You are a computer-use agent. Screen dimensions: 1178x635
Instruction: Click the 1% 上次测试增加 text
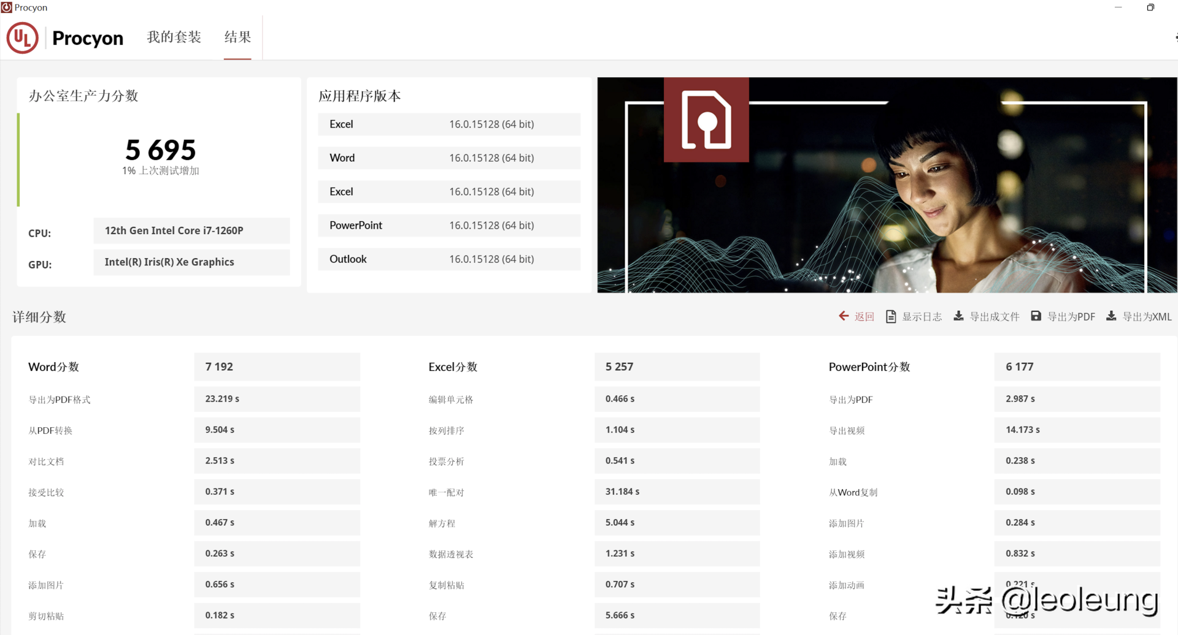point(161,171)
